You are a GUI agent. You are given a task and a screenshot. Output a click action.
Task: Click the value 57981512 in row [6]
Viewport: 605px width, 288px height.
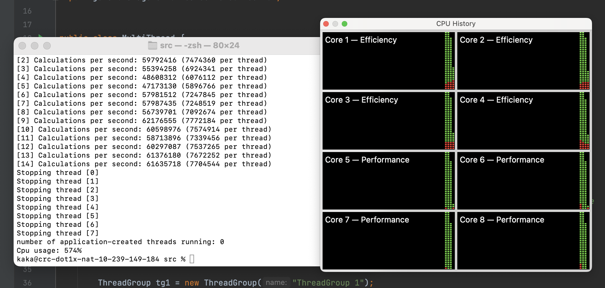pos(159,95)
